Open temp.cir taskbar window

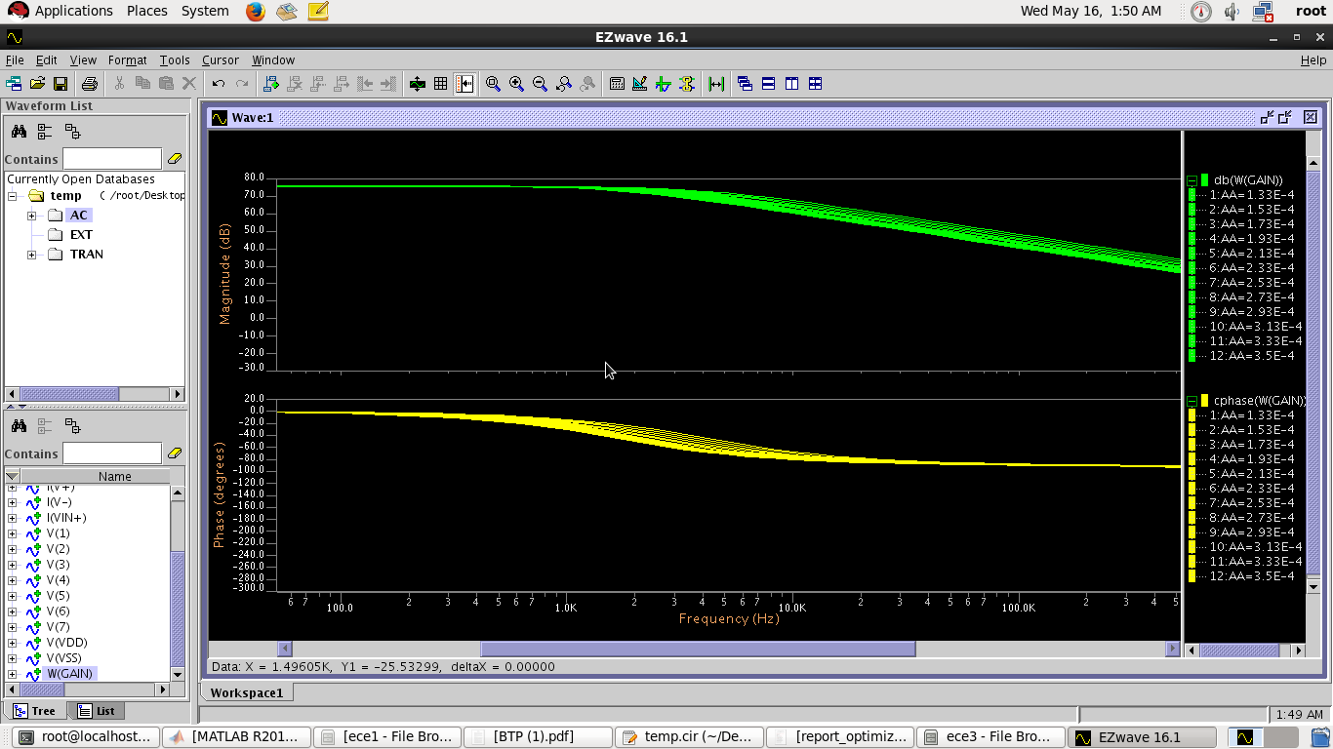pyautogui.click(x=689, y=736)
